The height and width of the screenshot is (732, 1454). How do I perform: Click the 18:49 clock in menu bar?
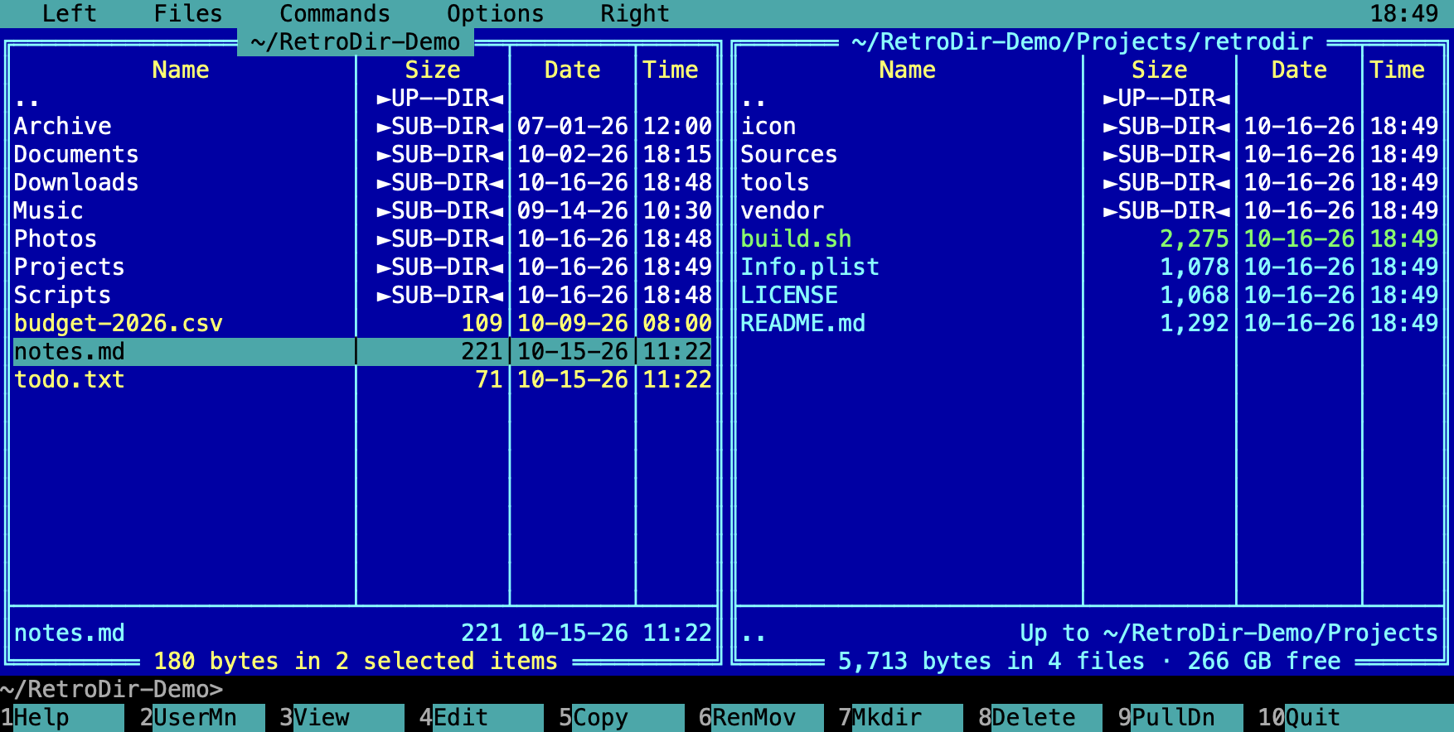(x=1404, y=13)
